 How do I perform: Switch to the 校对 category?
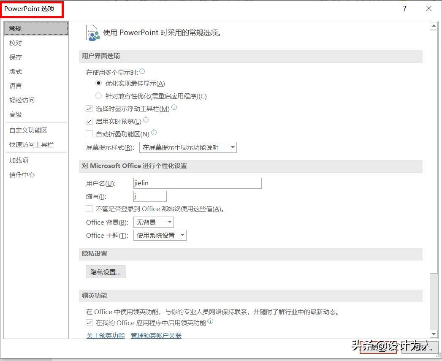16,43
